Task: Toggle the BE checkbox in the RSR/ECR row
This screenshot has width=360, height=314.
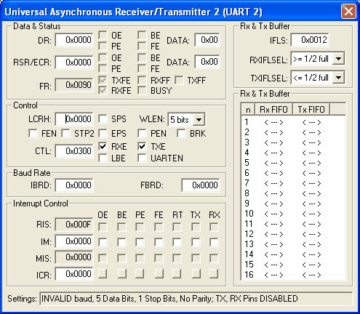Action: pyautogui.click(x=142, y=57)
